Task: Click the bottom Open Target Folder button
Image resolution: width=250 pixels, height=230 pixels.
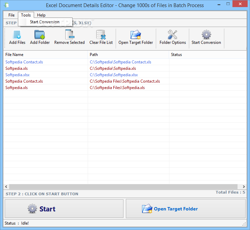Action: 186,209
